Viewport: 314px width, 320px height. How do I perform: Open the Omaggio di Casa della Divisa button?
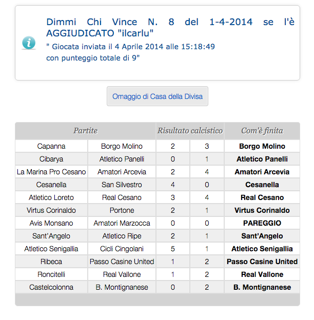[x=158, y=96]
